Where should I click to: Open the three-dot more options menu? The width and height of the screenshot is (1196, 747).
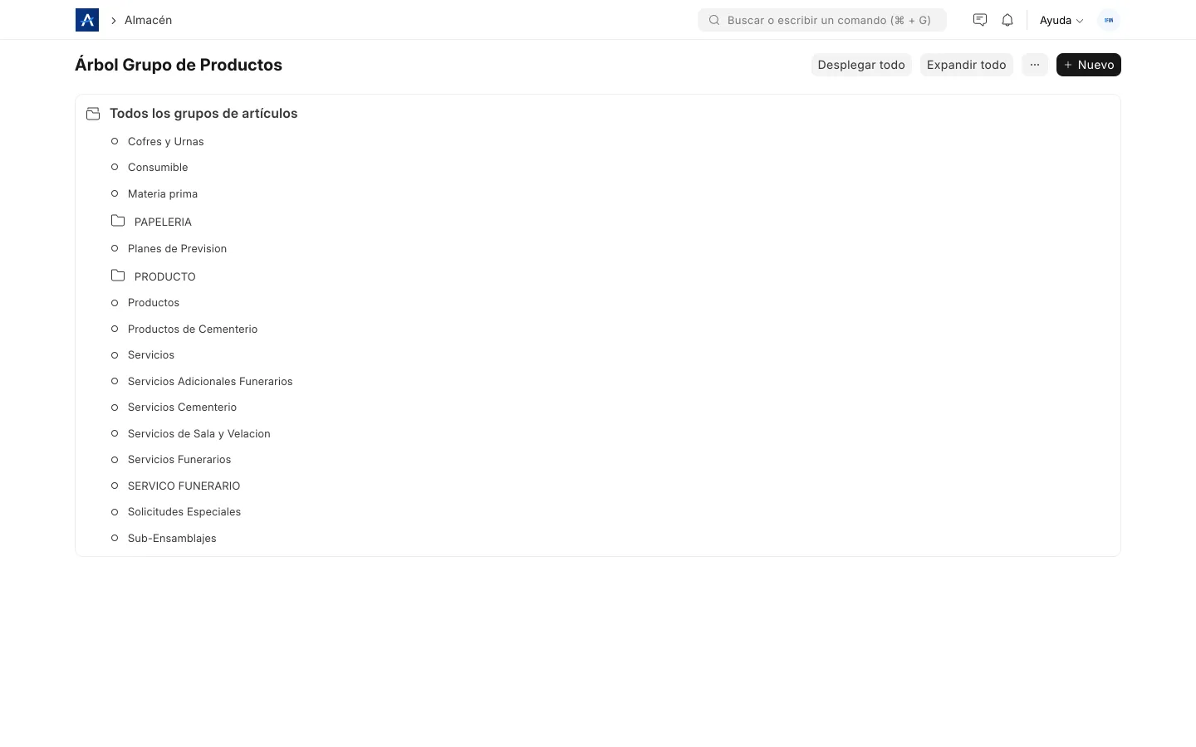click(1035, 65)
